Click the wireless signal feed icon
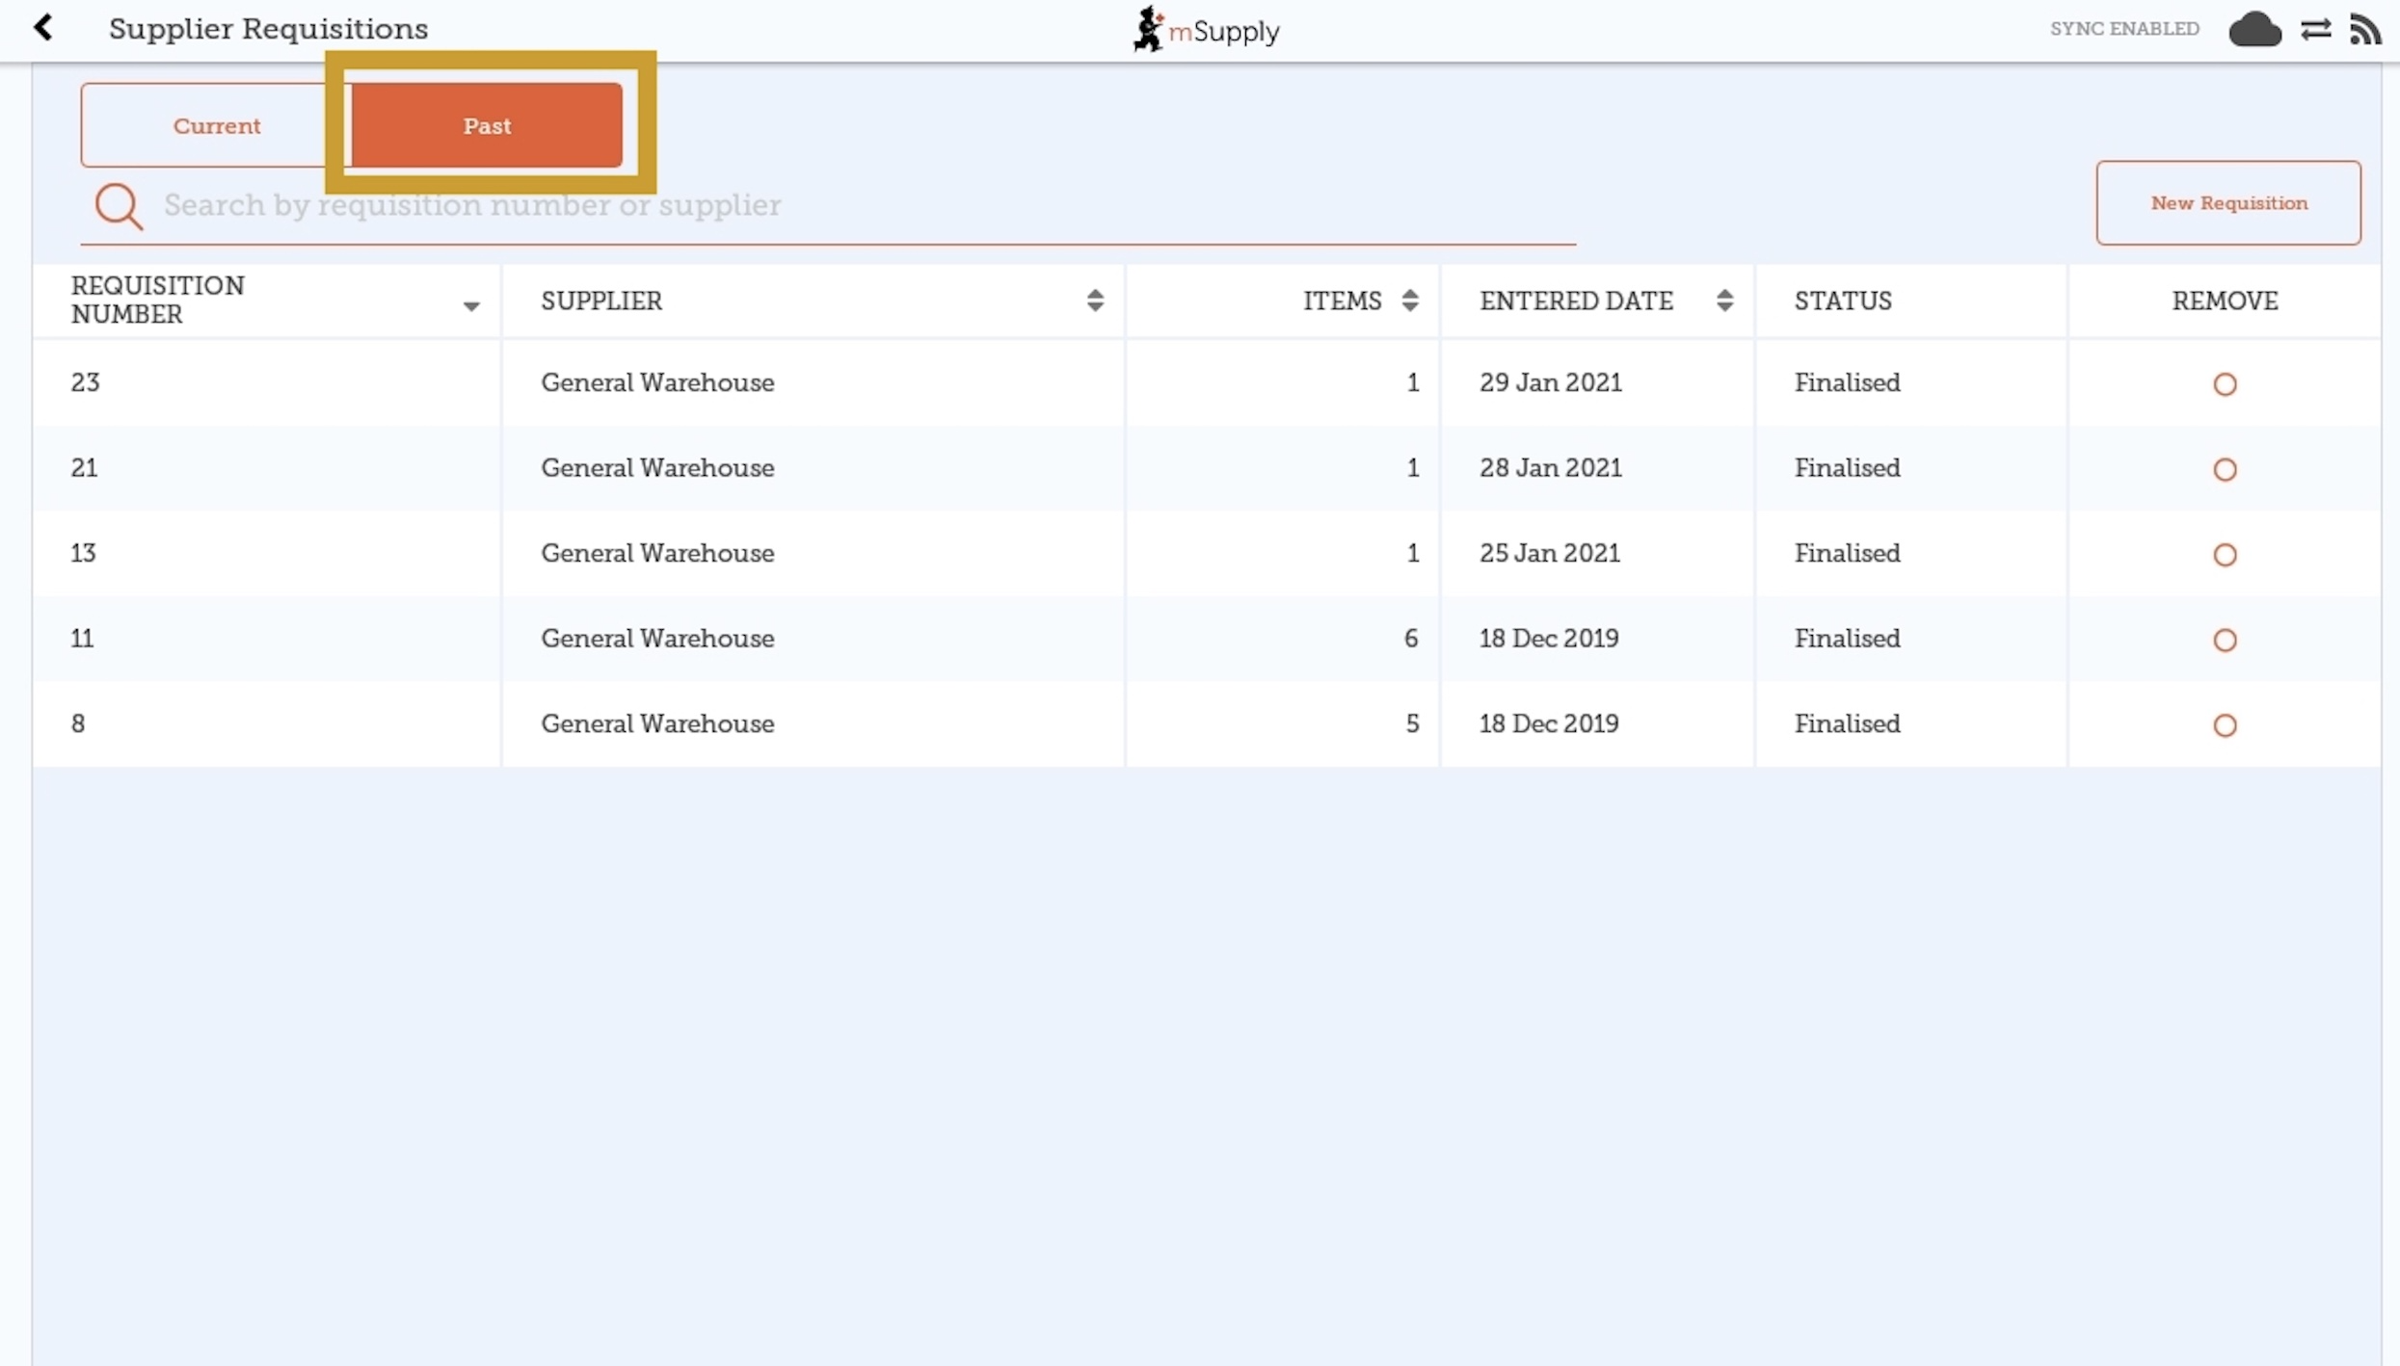This screenshot has height=1366, width=2400. (x=2364, y=30)
